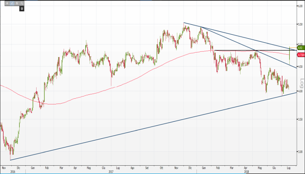This screenshot has width=305, height=174.
Task: Click the 6.00 price axis level
Action: (300, 7)
